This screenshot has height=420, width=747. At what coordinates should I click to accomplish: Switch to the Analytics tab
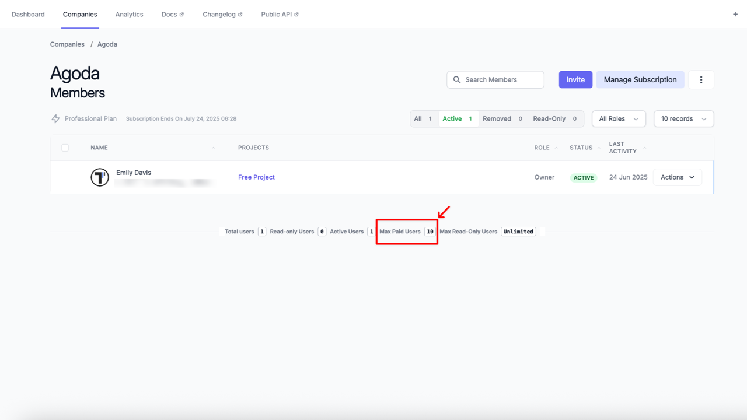(x=129, y=15)
